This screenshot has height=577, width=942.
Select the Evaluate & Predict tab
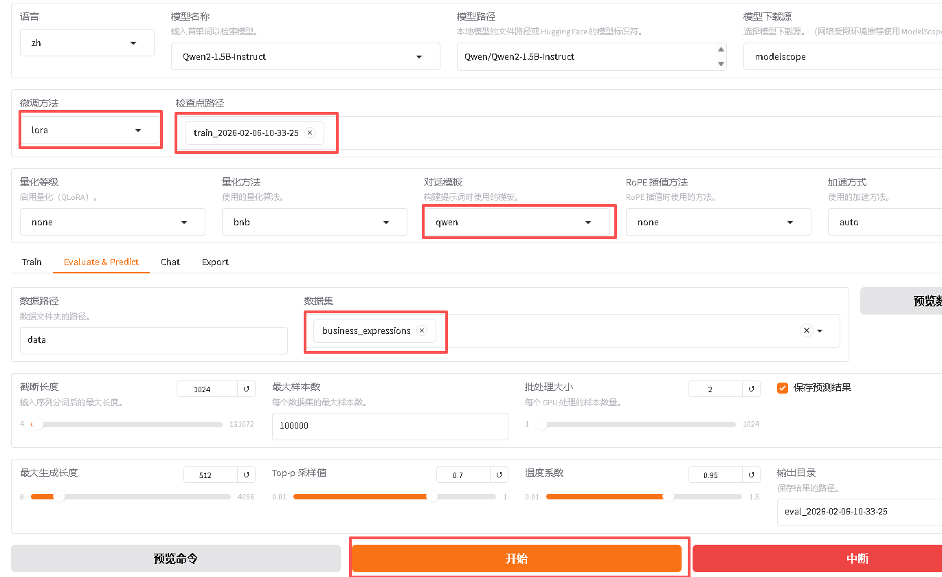pos(101,262)
